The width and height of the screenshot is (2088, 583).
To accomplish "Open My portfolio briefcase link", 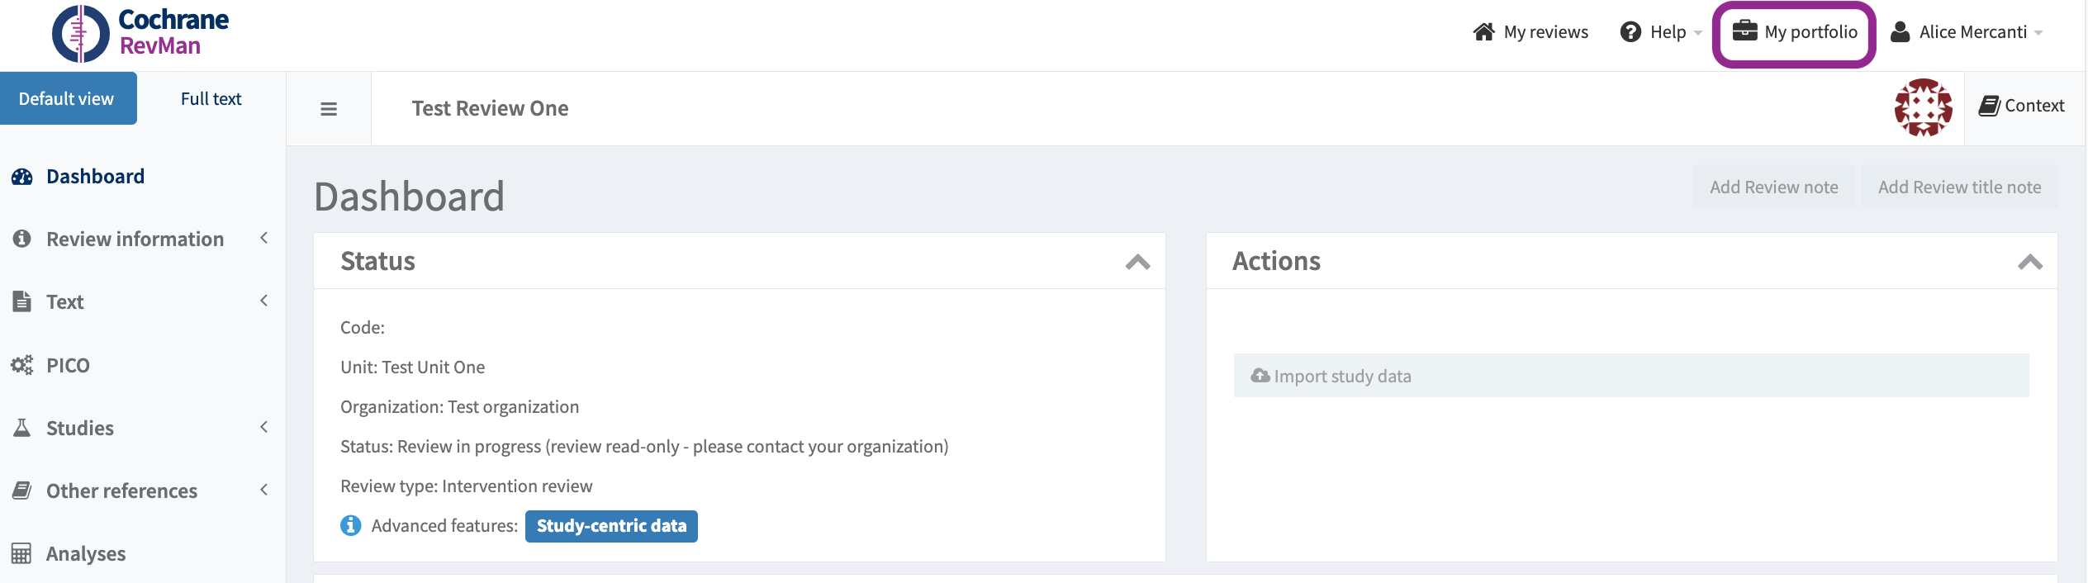I will click(x=1794, y=32).
